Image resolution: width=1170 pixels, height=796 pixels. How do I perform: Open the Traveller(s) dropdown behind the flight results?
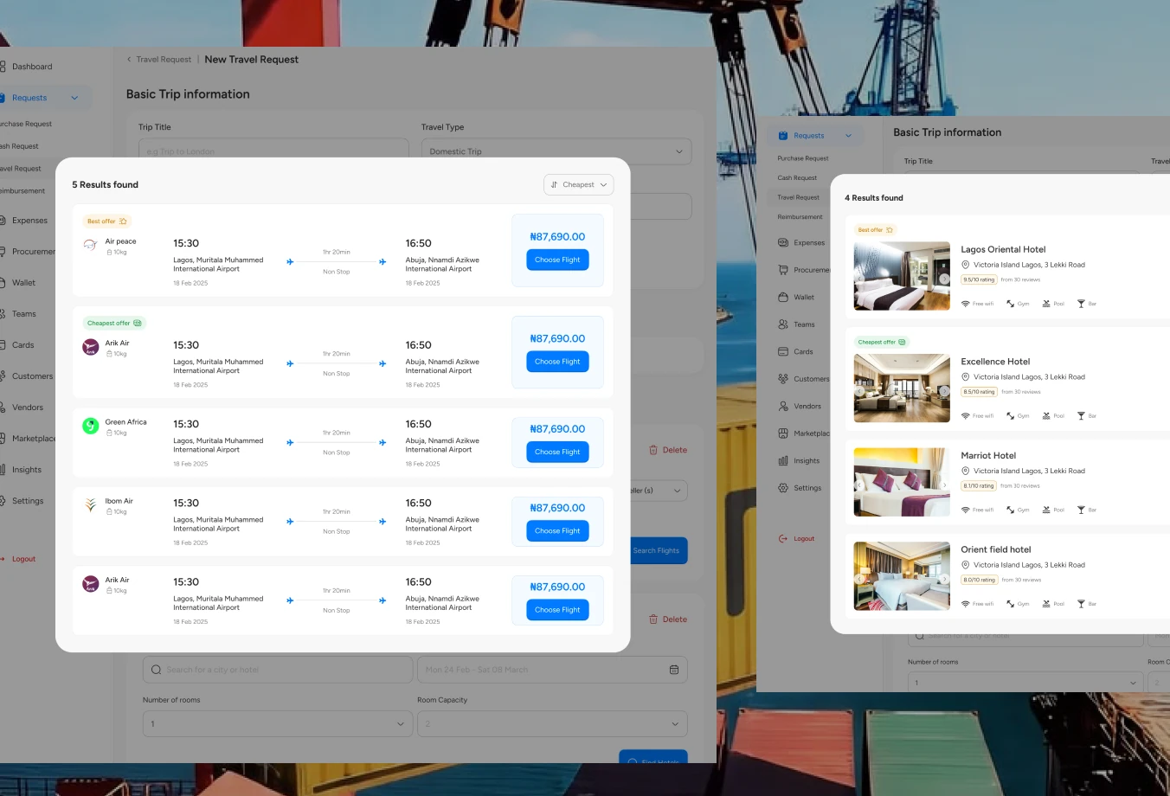[x=659, y=491]
